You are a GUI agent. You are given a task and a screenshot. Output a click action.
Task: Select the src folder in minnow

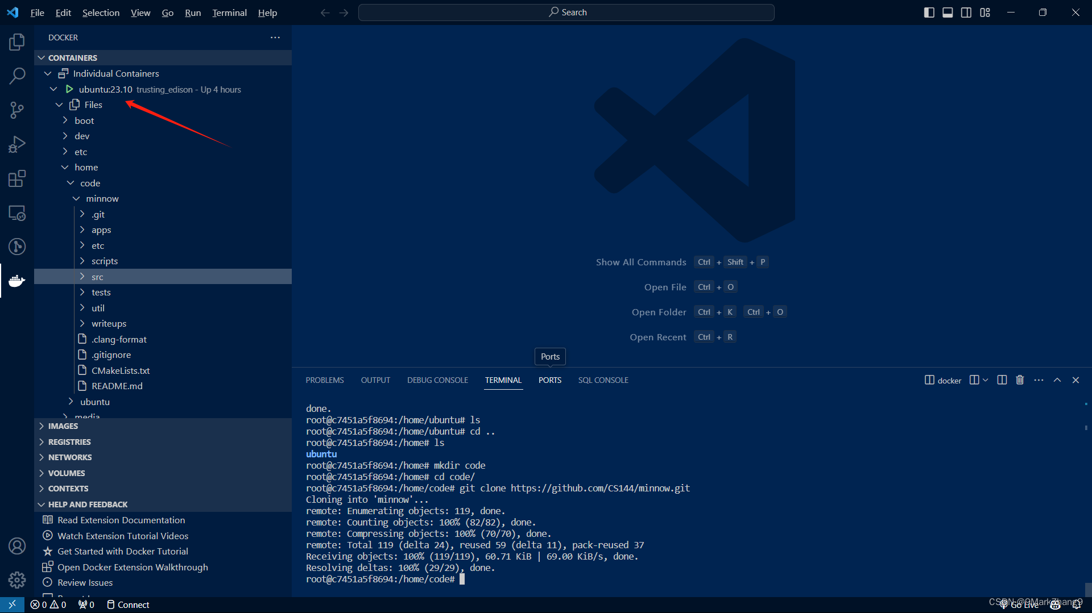[x=163, y=277]
